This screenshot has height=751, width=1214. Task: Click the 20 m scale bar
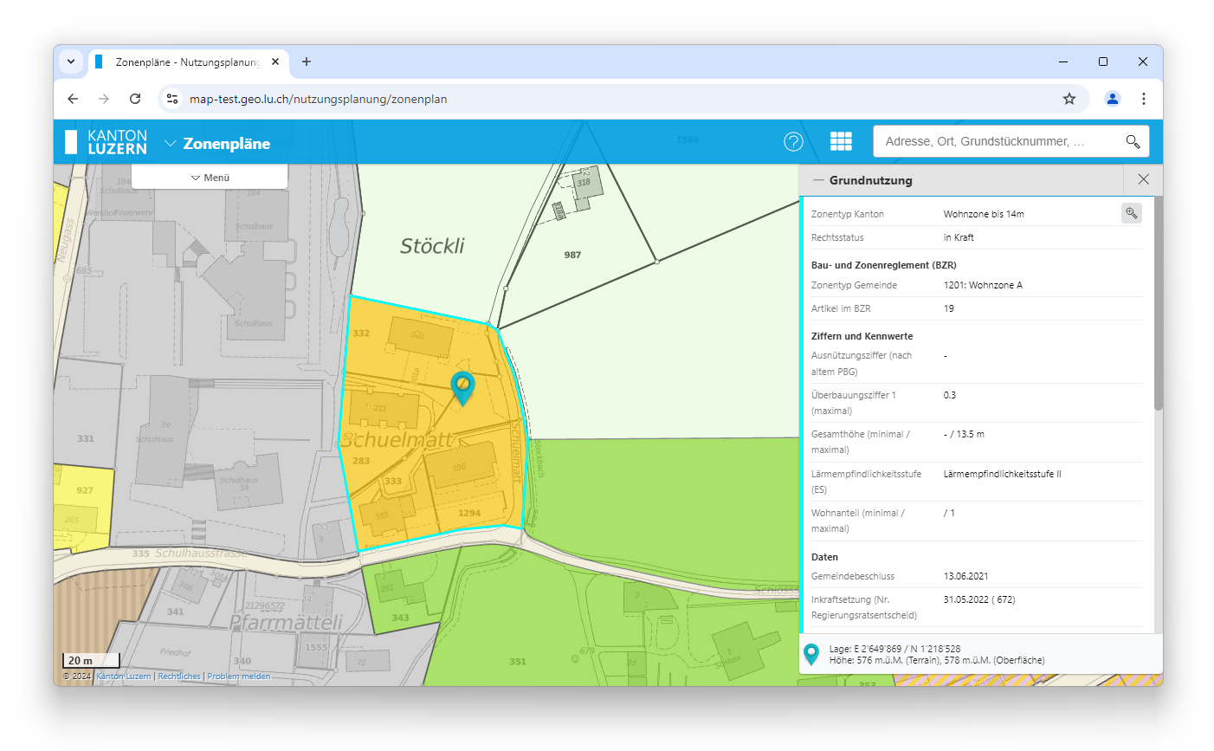pos(91,661)
